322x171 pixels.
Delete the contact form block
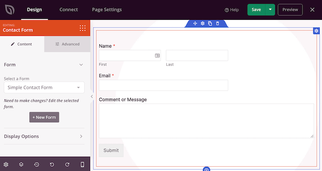(x=217, y=23)
